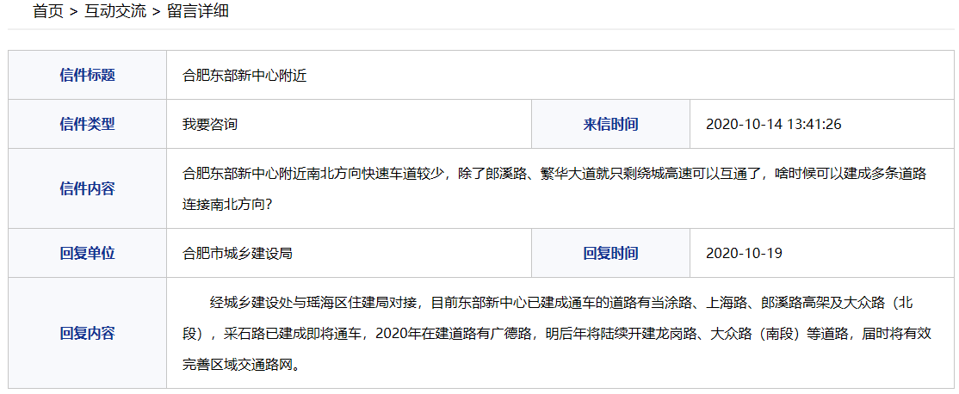Select the title text 合肥东部新中心附近
Viewport: 959px width, 394px height.
tap(244, 76)
